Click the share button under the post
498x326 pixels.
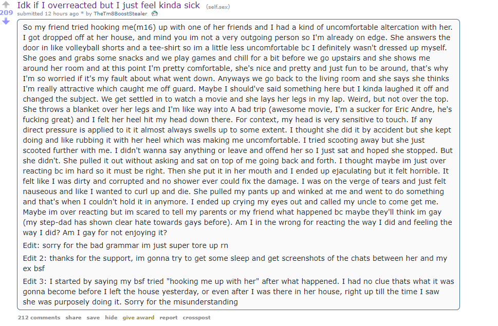click(73, 317)
